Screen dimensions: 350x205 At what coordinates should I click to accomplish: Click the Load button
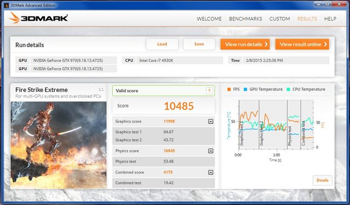pos(162,44)
